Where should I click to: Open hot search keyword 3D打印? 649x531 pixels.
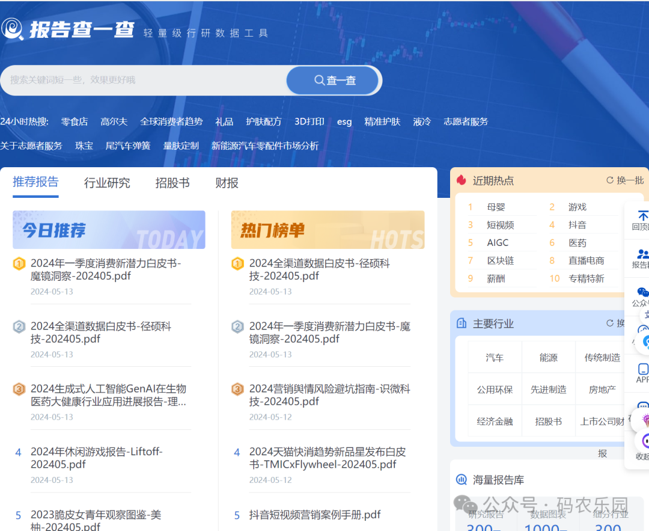tap(309, 121)
